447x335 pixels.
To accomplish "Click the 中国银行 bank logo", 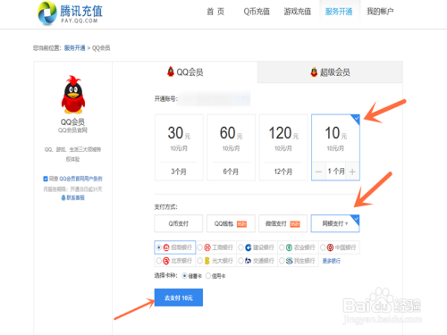I will click(x=330, y=247).
